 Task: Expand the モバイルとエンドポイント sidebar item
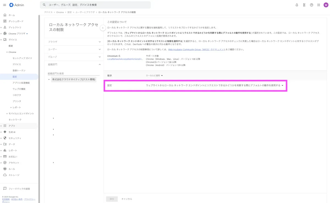tap(7, 113)
